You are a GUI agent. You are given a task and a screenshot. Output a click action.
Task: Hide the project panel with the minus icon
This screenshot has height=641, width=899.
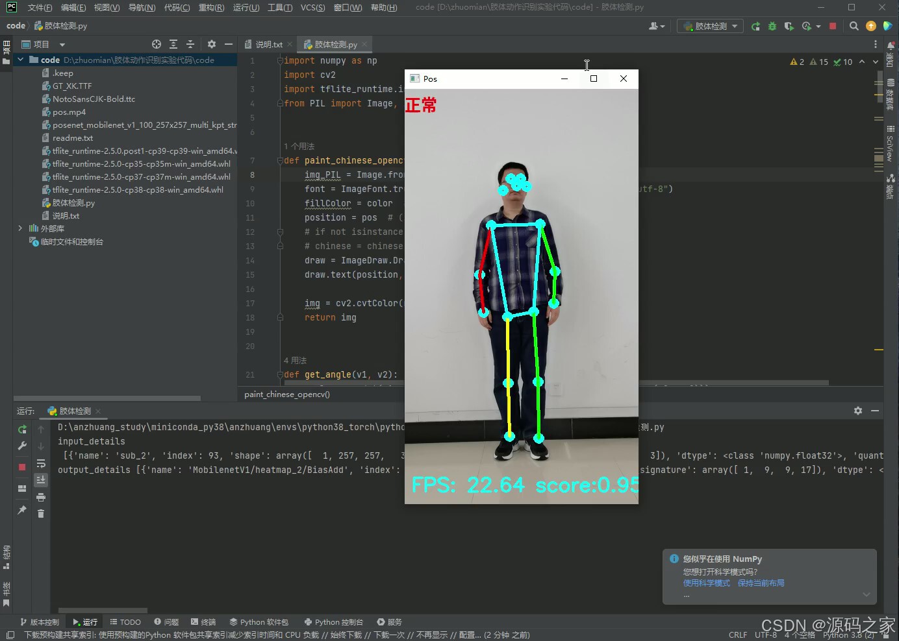click(228, 44)
